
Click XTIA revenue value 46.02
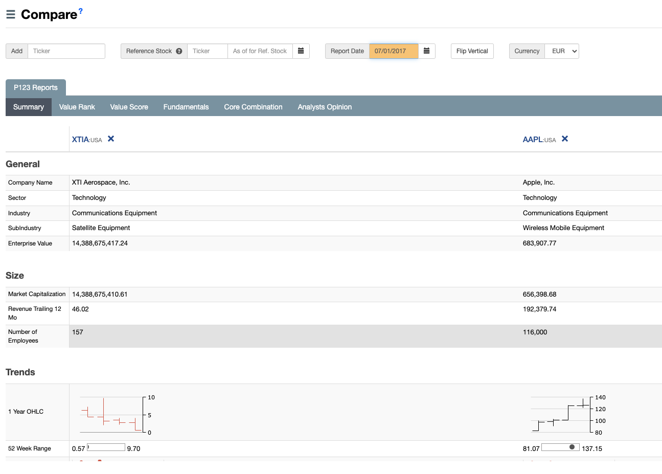[80, 309]
